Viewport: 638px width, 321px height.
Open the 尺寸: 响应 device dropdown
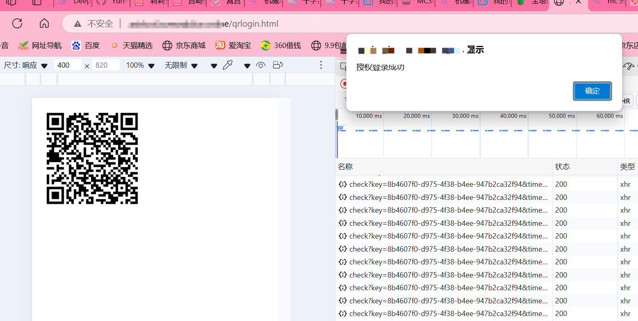click(26, 65)
